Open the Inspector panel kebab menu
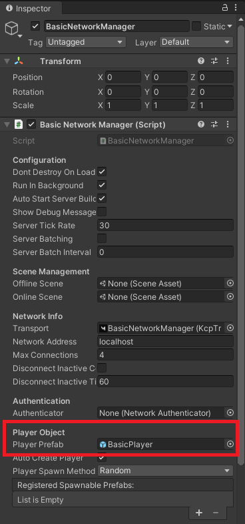This screenshot has height=524, width=245. pyautogui.click(x=236, y=8)
